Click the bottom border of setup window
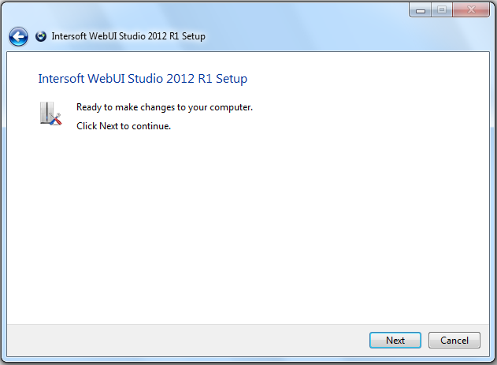 coord(236,362)
